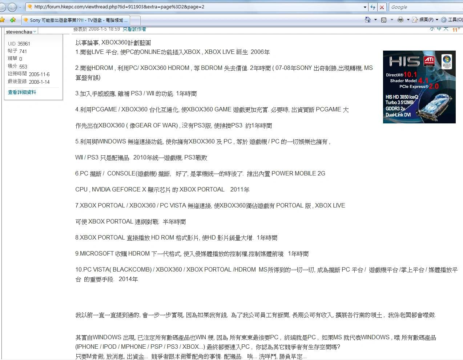Expand the address bar history dropdown
This screenshot has width=463, height=360.
(365, 7)
